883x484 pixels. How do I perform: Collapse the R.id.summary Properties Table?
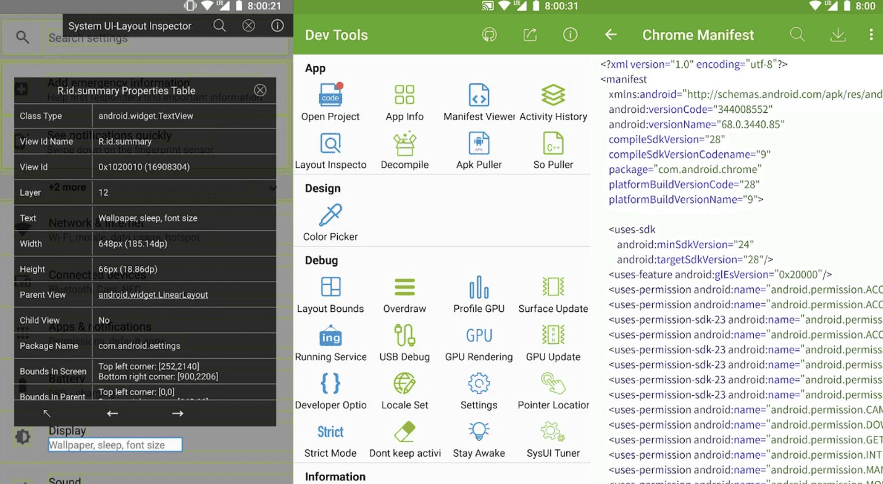260,89
